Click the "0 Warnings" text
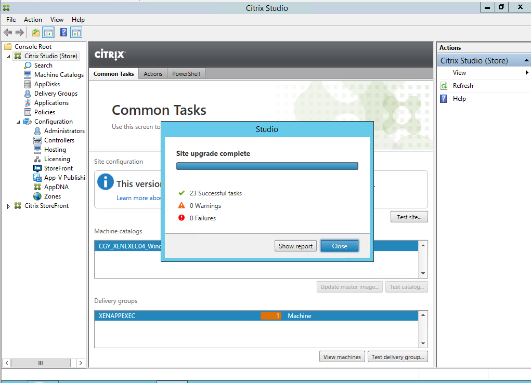Image resolution: width=531 pixels, height=383 pixels. click(x=205, y=206)
